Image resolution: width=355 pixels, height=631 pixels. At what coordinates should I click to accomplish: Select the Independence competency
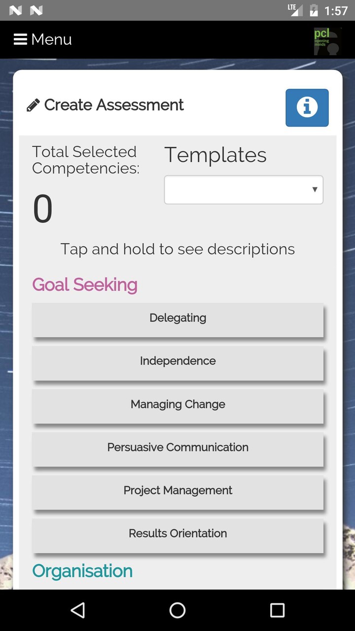(x=177, y=361)
